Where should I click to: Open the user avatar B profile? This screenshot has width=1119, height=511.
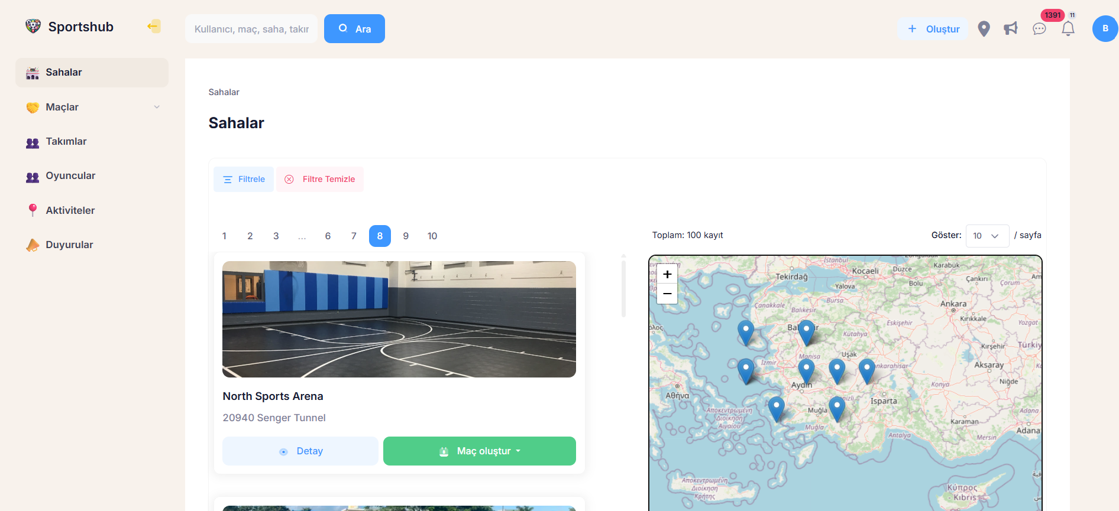pyautogui.click(x=1104, y=29)
